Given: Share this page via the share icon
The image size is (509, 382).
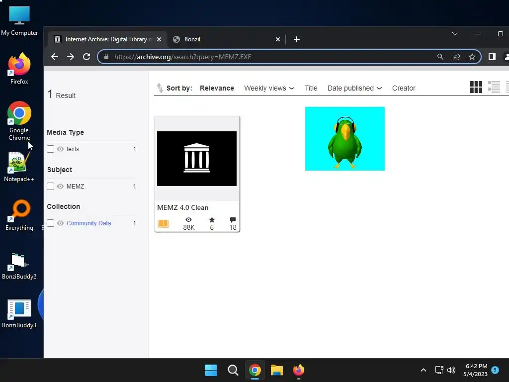Looking at the screenshot, I should coord(456,57).
